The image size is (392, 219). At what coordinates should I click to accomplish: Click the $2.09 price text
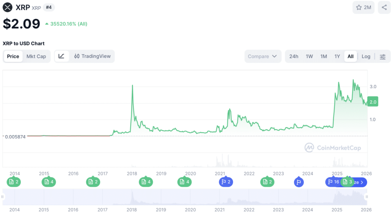pos(21,24)
